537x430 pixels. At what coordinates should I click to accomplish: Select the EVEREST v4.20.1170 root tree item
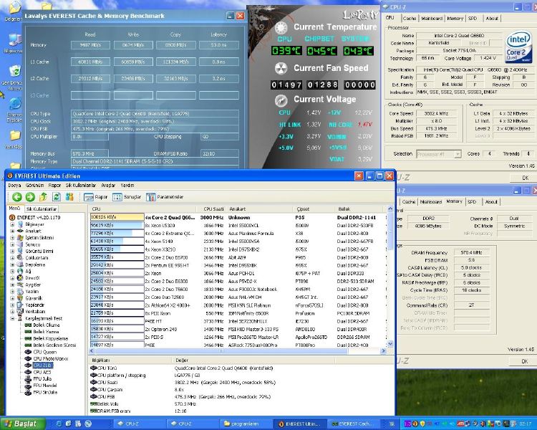click(x=39, y=218)
